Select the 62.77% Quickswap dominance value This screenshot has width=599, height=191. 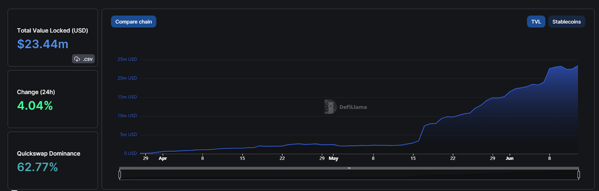[37, 167]
